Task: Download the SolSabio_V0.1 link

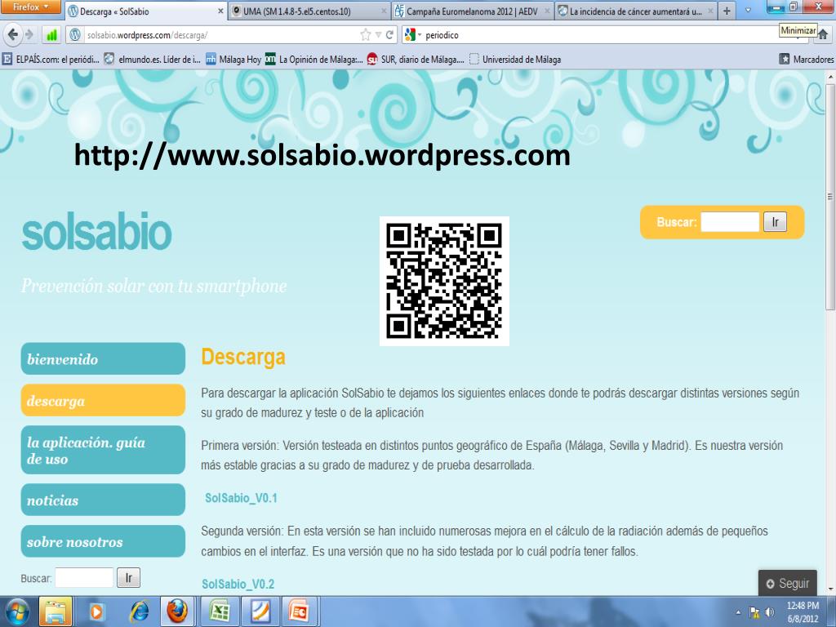Action: click(241, 498)
